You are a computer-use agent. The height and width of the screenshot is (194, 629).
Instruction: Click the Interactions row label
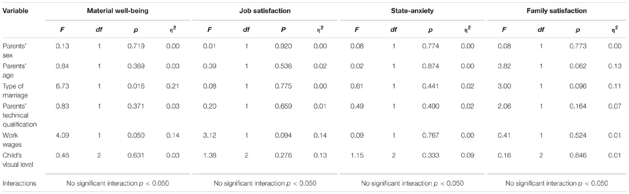19,184
